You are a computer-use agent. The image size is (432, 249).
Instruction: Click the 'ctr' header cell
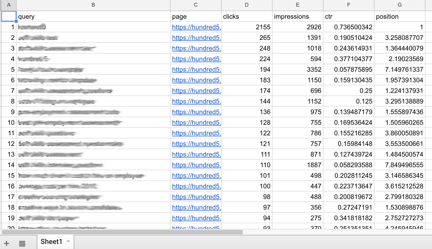(x=349, y=16)
